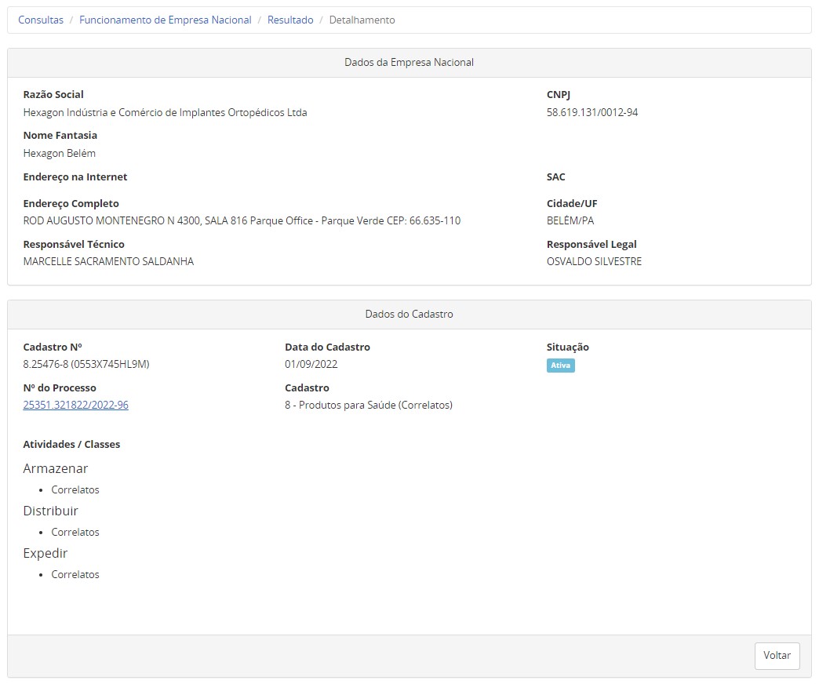Click the Hexagon Belém trade name

coord(60,154)
